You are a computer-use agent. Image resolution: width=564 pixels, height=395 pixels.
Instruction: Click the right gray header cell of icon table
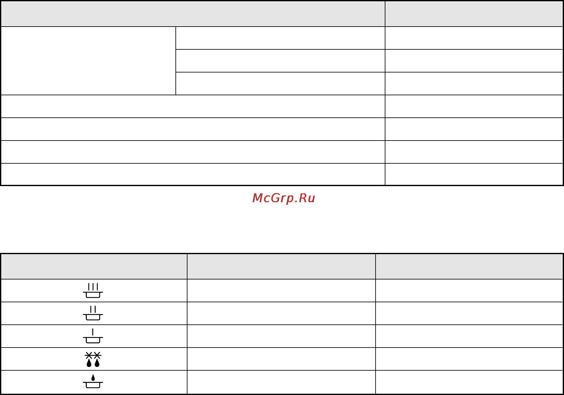[469, 266]
